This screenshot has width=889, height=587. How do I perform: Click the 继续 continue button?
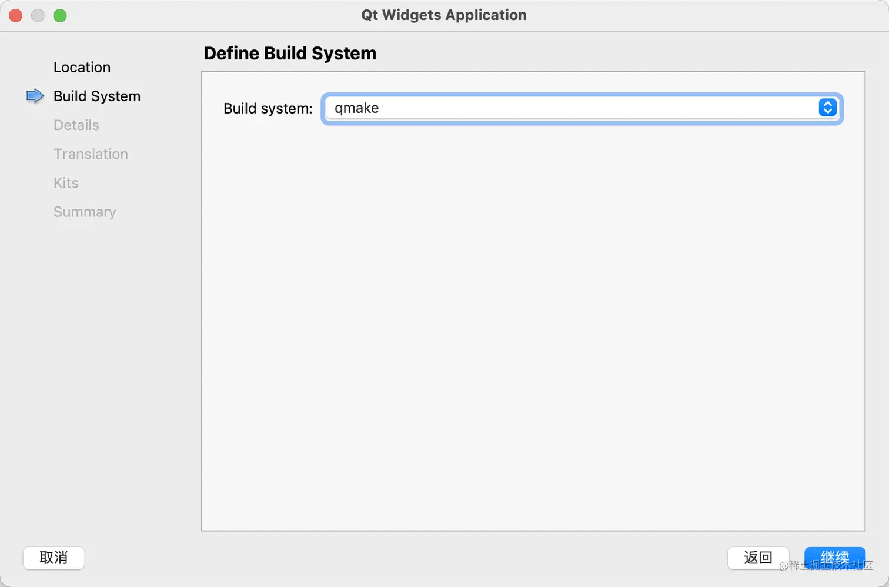pos(835,558)
